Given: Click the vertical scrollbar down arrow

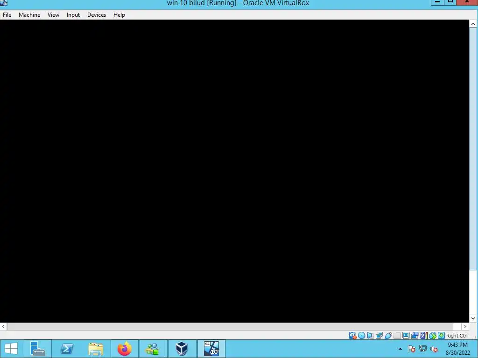Looking at the screenshot, I should (473, 318).
